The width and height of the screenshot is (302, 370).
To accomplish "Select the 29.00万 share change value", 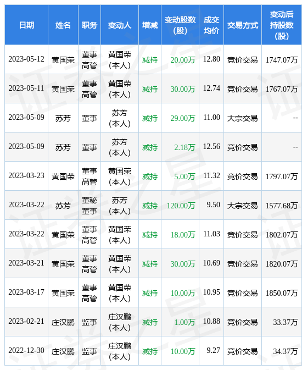I will (183, 118).
